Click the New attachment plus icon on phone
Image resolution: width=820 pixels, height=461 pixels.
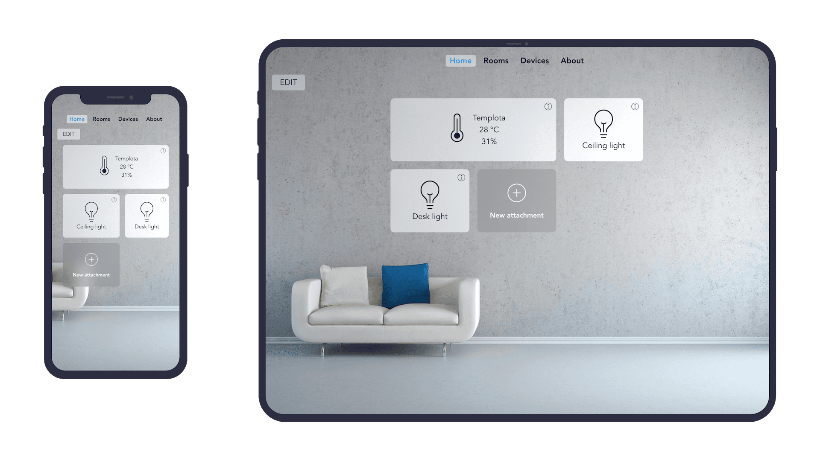(91, 259)
